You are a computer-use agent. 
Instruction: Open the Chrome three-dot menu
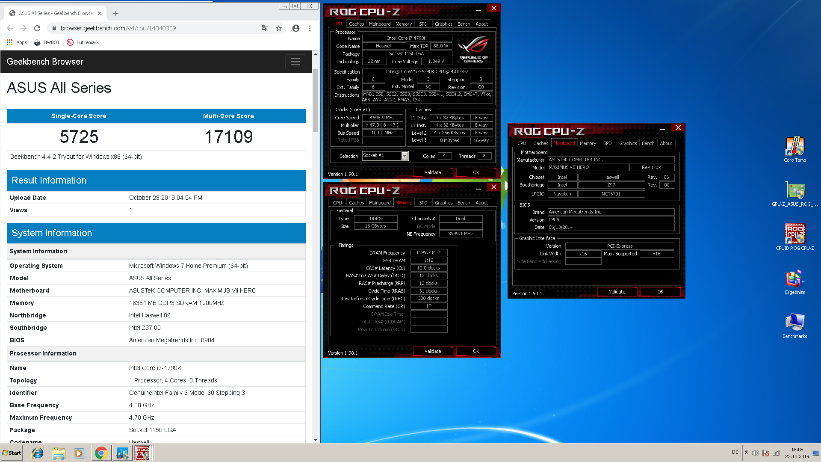click(x=310, y=28)
